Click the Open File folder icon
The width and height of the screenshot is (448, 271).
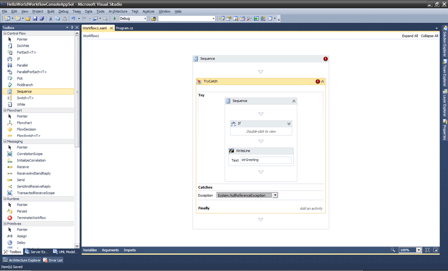click(28, 18)
